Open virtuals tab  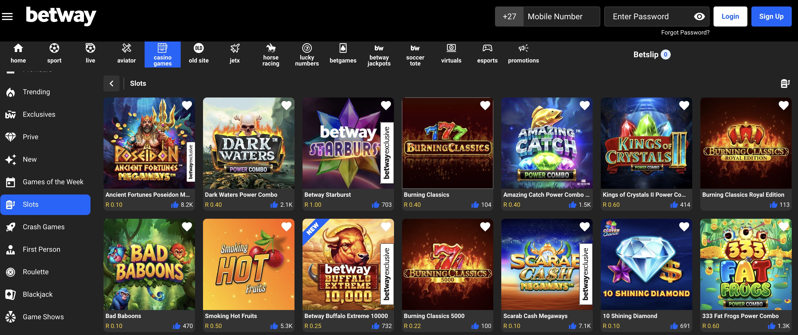click(451, 54)
